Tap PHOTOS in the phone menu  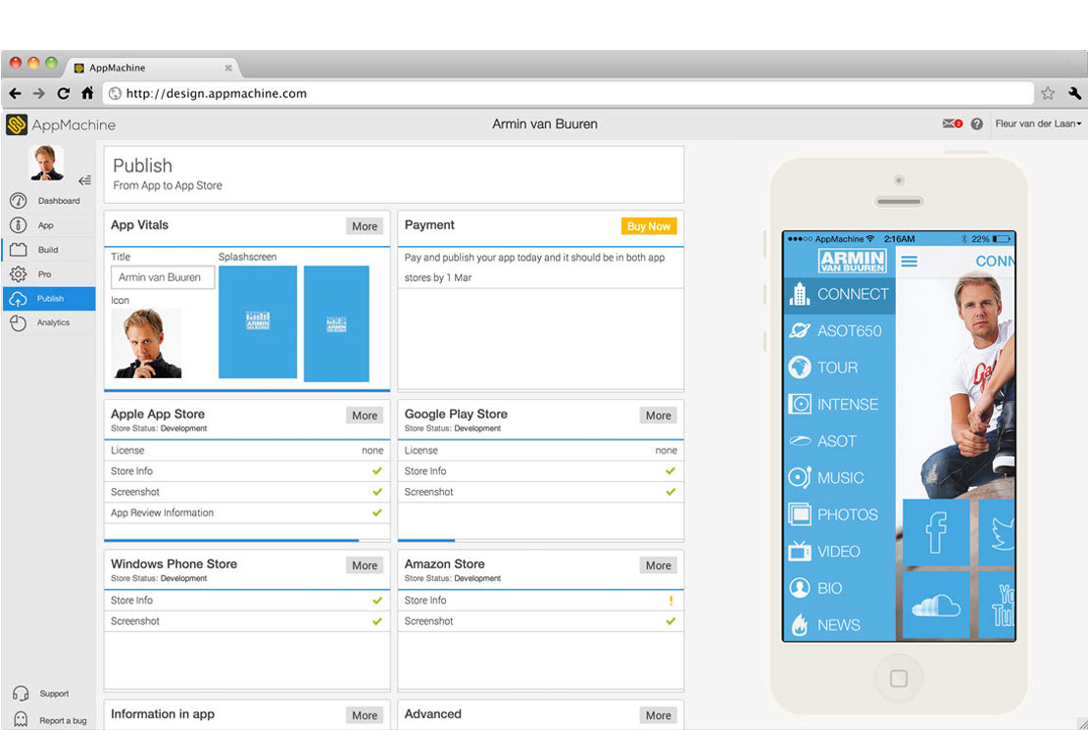click(x=839, y=514)
